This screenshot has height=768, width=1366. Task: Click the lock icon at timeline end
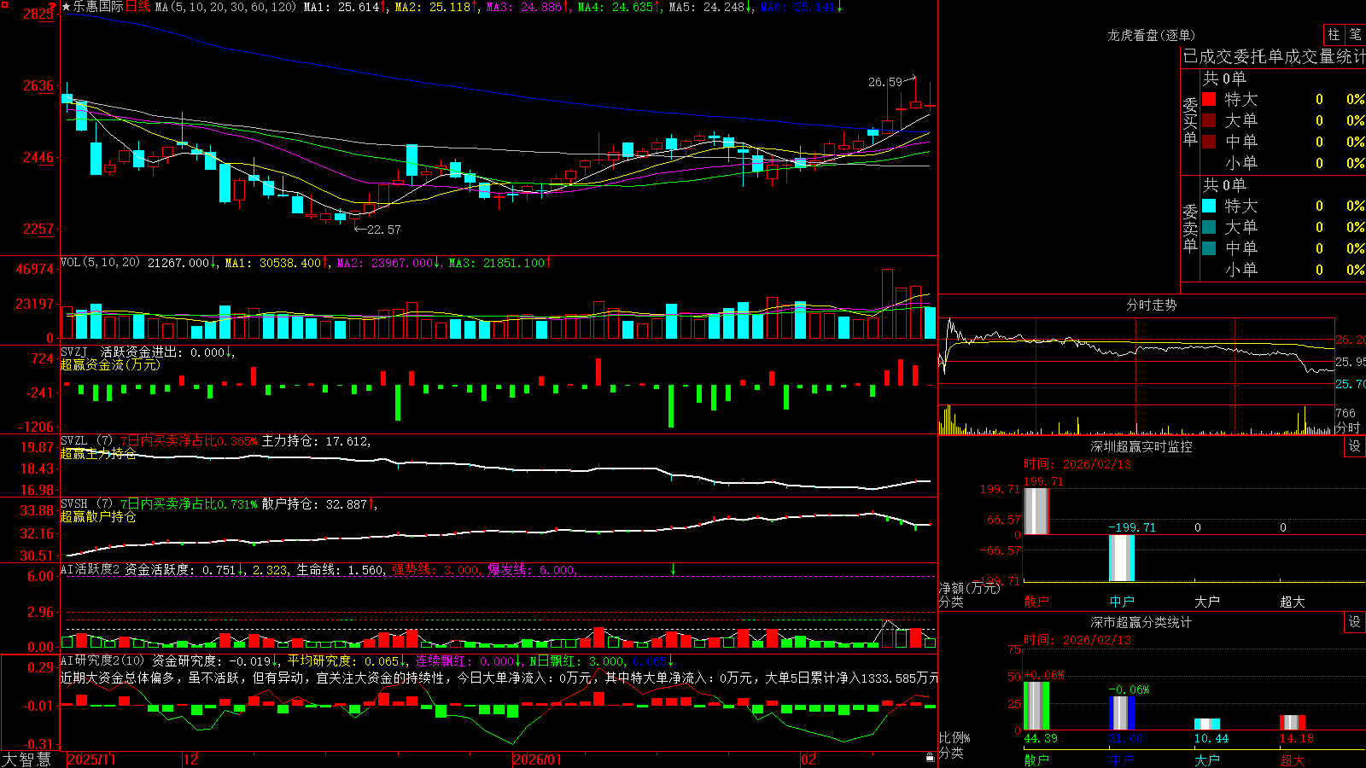[x=930, y=758]
